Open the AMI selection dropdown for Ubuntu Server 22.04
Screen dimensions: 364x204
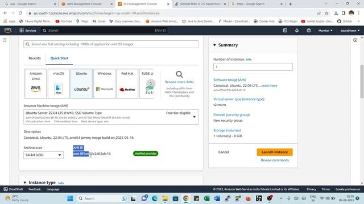pyautogui.click(x=111, y=117)
